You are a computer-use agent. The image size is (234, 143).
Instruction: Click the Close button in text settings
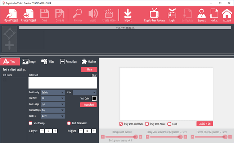point(89,69)
